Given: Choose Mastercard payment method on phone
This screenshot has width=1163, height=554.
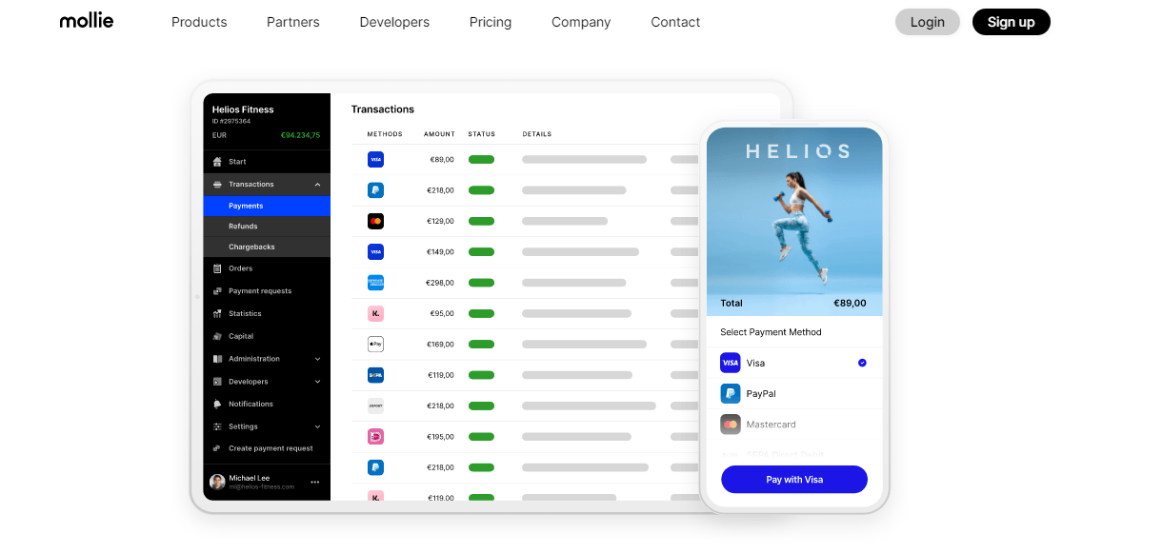Looking at the screenshot, I should tap(771, 425).
